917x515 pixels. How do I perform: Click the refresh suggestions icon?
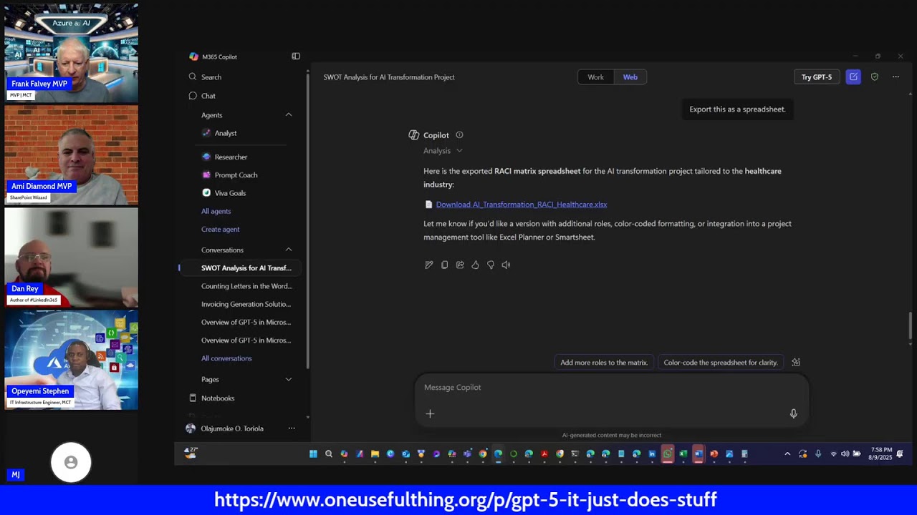(795, 363)
